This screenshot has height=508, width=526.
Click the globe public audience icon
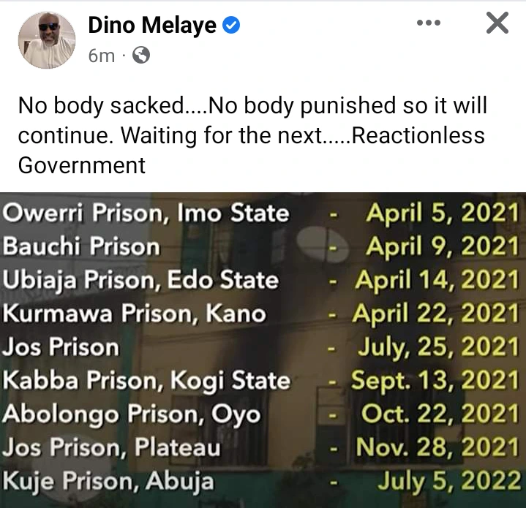tap(140, 55)
